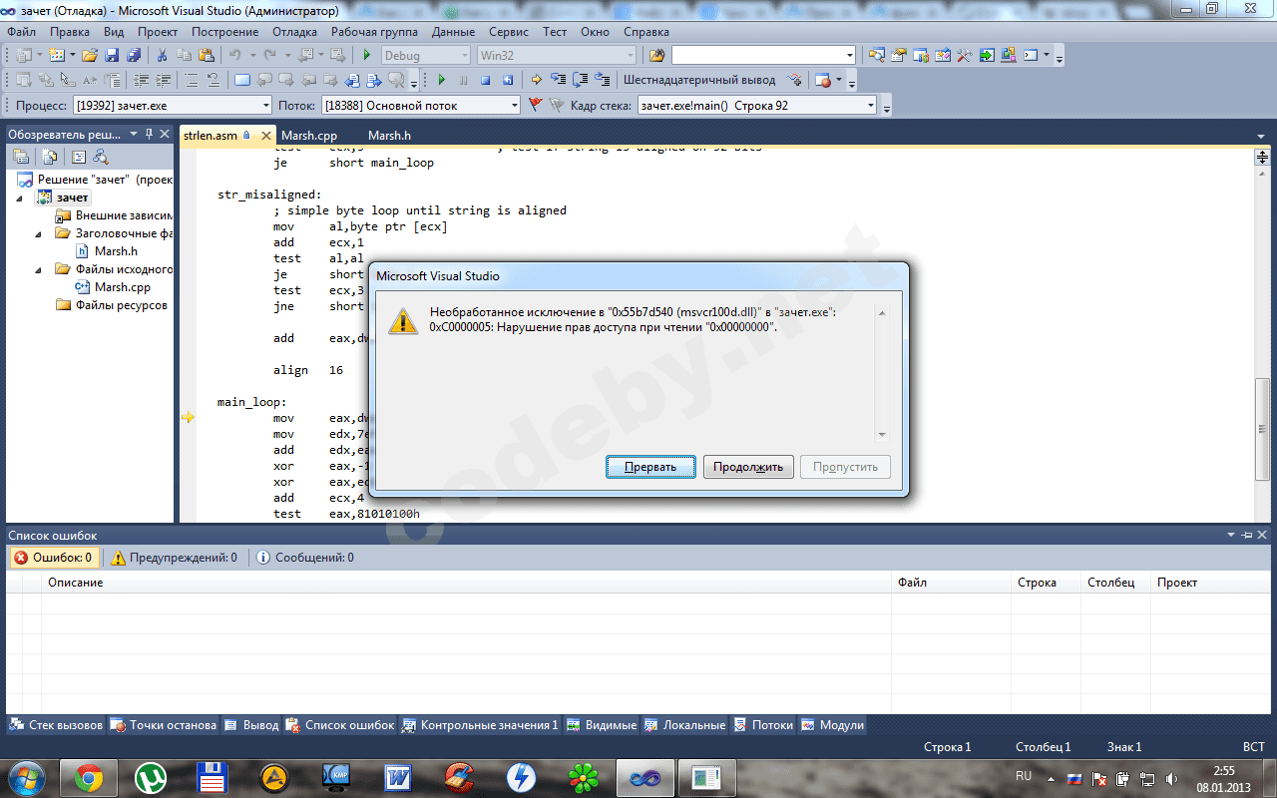
Task: Close the strlen.asm editor tab
Action: tap(265, 136)
